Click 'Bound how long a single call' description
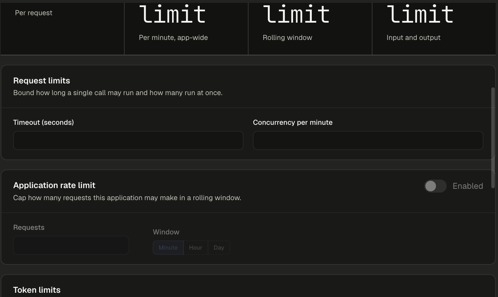This screenshot has width=498, height=297. pyautogui.click(x=118, y=93)
